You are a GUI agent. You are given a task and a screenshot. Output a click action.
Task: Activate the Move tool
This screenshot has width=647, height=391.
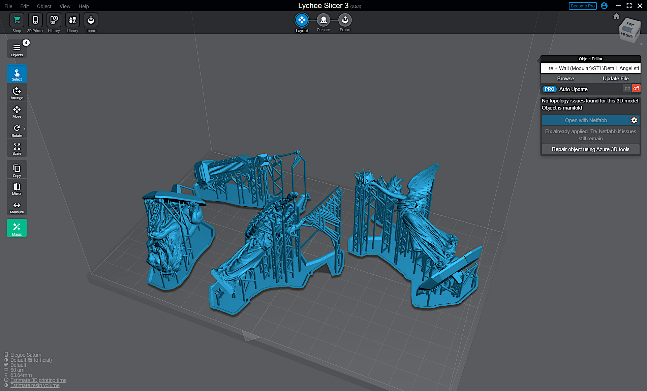coord(17,112)
